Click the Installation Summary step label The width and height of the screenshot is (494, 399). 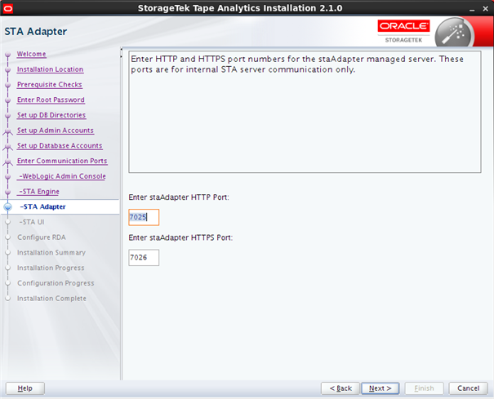(51, 253)
